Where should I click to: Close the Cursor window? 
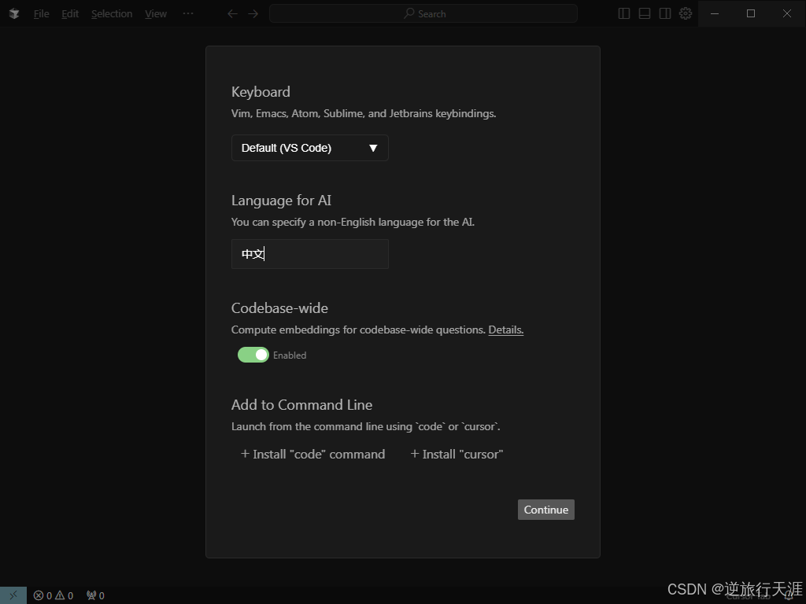pyautogui.click(x=787, y=13)
